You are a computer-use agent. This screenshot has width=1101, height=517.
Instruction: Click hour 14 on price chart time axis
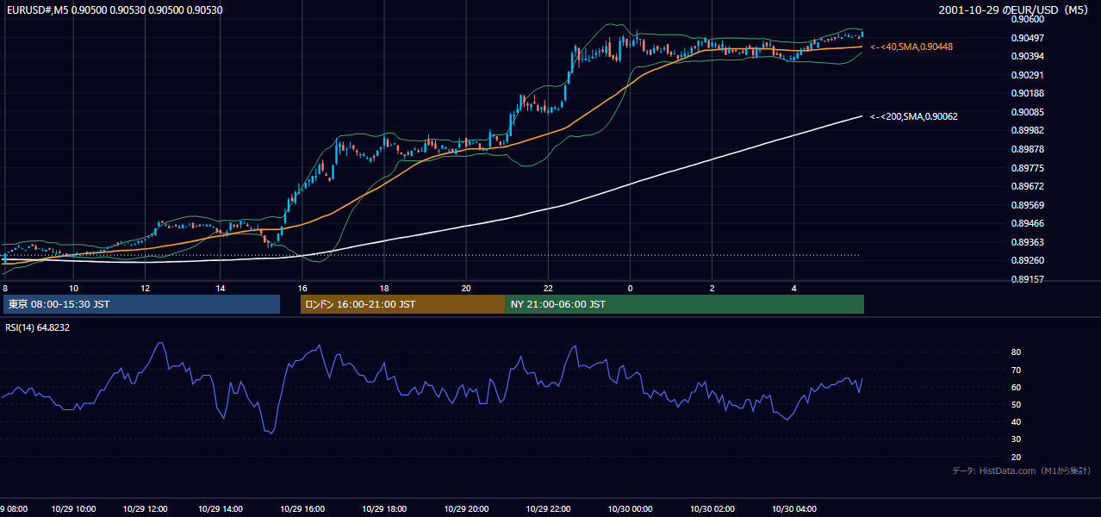[221, 288]
